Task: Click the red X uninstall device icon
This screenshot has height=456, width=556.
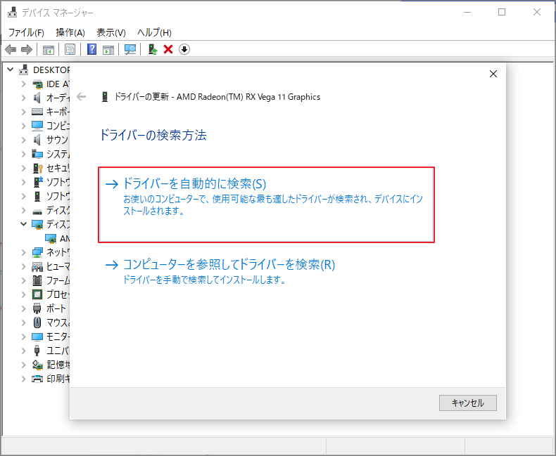Action: 168,49
